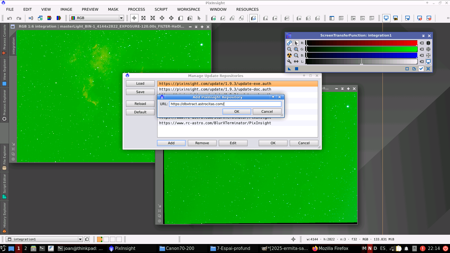Expand the integration1 view selector dropdown
The image size is (450, 253).
pos(80,240)
